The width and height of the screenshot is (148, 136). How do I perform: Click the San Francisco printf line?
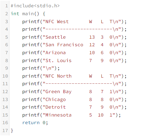click(74, 45)
